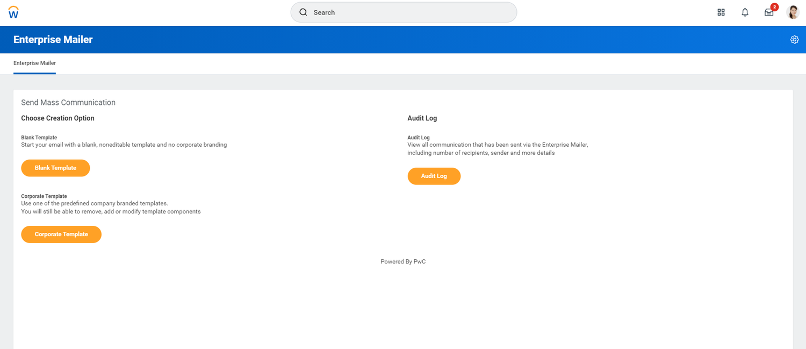Click the red inbox count badge

pos(774,7)
